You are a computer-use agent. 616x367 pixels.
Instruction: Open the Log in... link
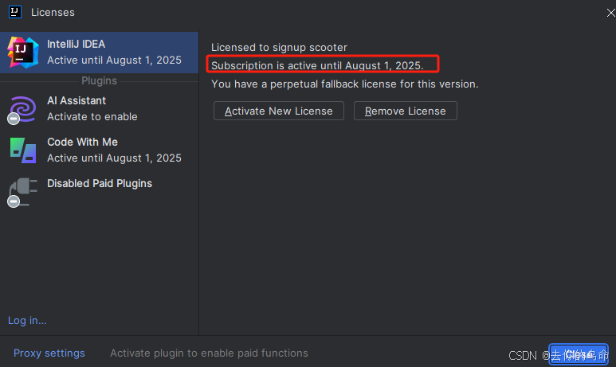[27, 320]
